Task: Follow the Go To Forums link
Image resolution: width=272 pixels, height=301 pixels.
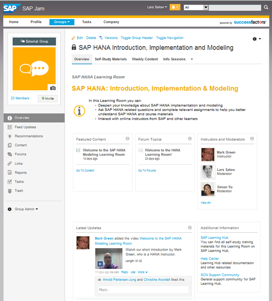Action: click(x=147, y=170)
